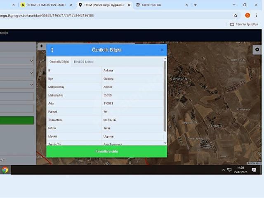
Task: Launch Chrome from the taskbar
Action: 5,170
